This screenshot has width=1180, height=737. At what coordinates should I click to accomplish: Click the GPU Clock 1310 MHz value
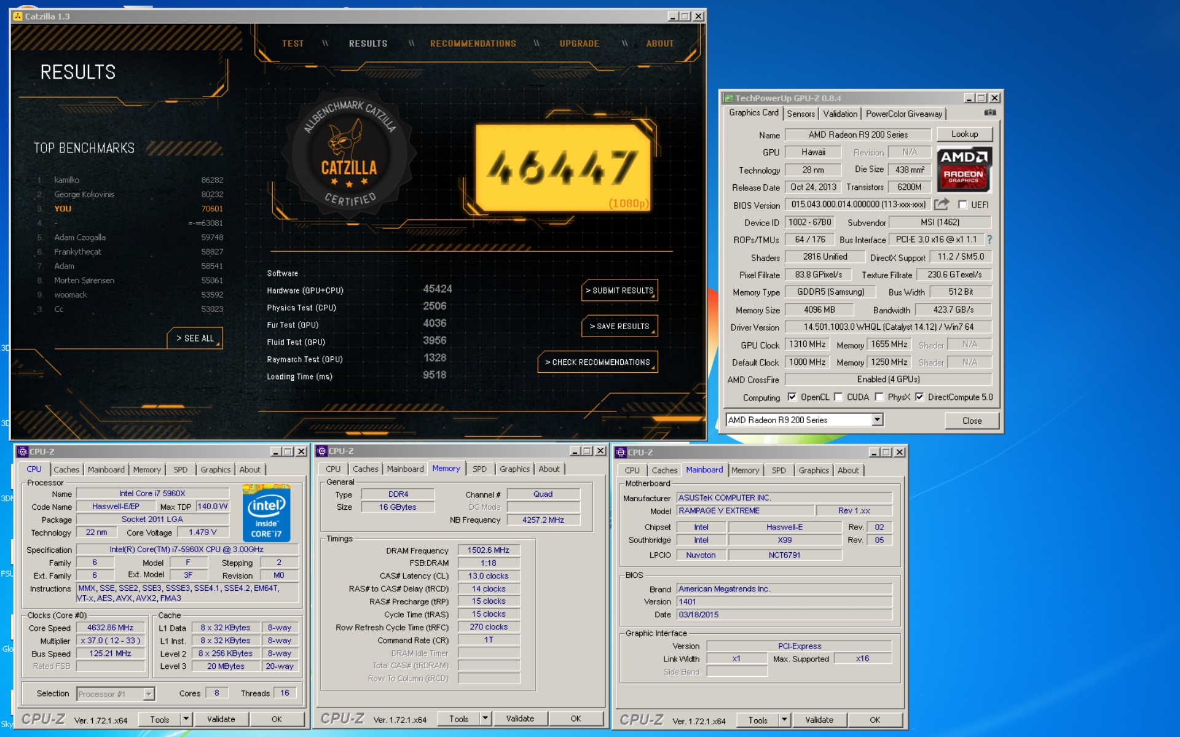click(807, 344)
